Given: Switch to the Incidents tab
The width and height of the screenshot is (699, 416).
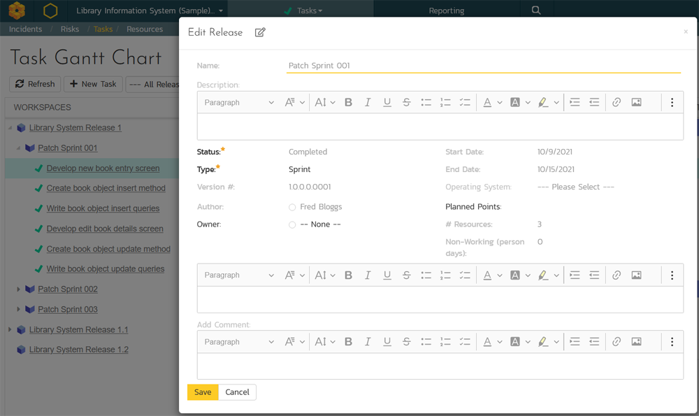Looking at the screenshot, I should pos(25,29).
